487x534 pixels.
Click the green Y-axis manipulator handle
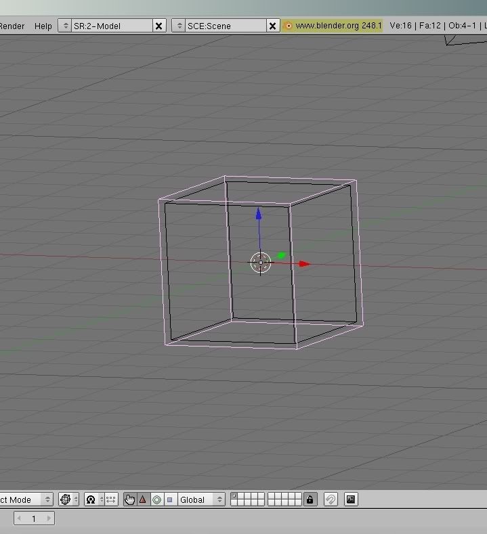(281, 255)
